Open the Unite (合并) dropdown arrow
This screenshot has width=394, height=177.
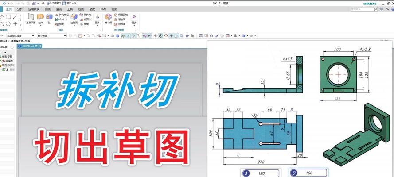tap(66, 19)
